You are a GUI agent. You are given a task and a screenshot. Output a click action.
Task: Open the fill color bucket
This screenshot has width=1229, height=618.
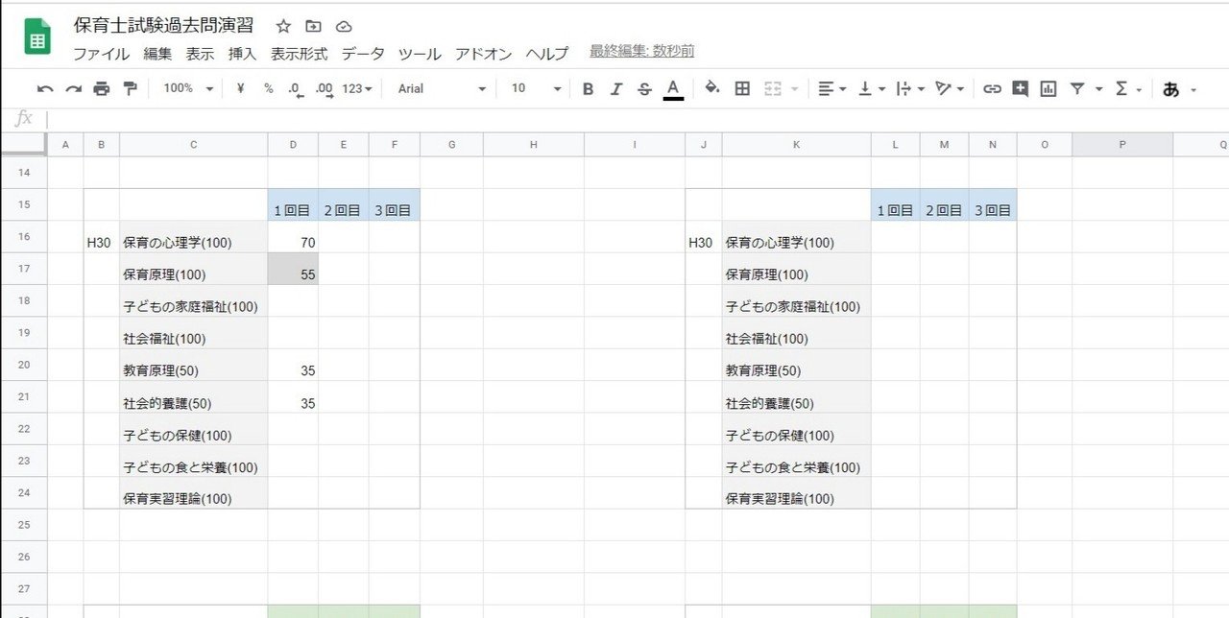coord(711,88)
